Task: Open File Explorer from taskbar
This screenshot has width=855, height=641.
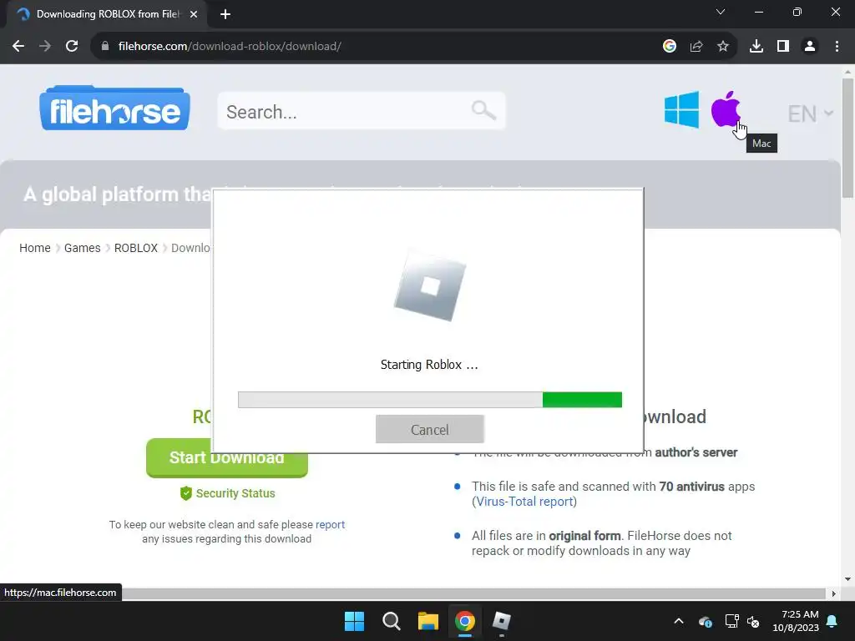Action: pos(428,621)
